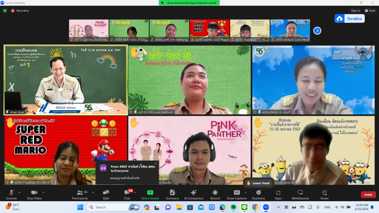Open Spotify from the taskbar
379x213 pixels.
[234, 207]
